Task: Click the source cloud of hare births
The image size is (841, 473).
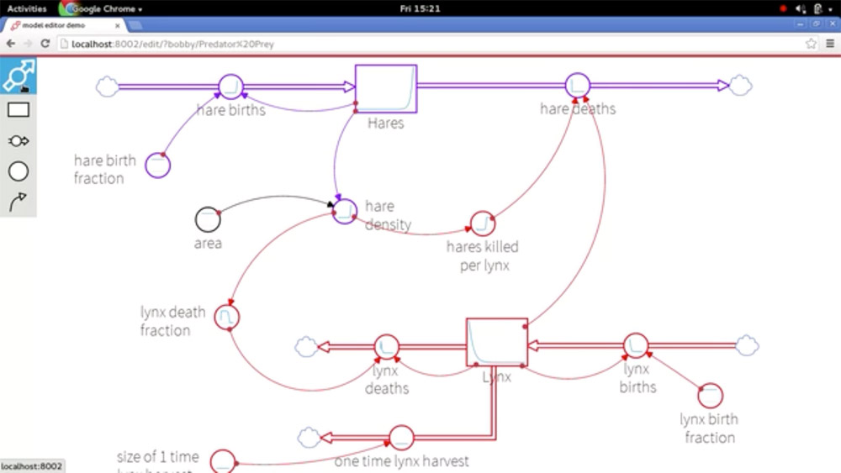Action: click(x=108, y=87)
